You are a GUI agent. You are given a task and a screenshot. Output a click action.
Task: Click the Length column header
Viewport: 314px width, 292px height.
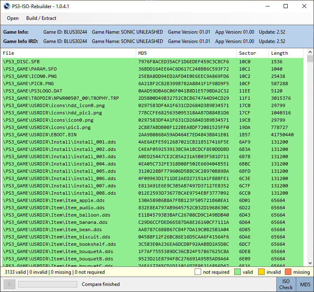(x=286, y=53)
